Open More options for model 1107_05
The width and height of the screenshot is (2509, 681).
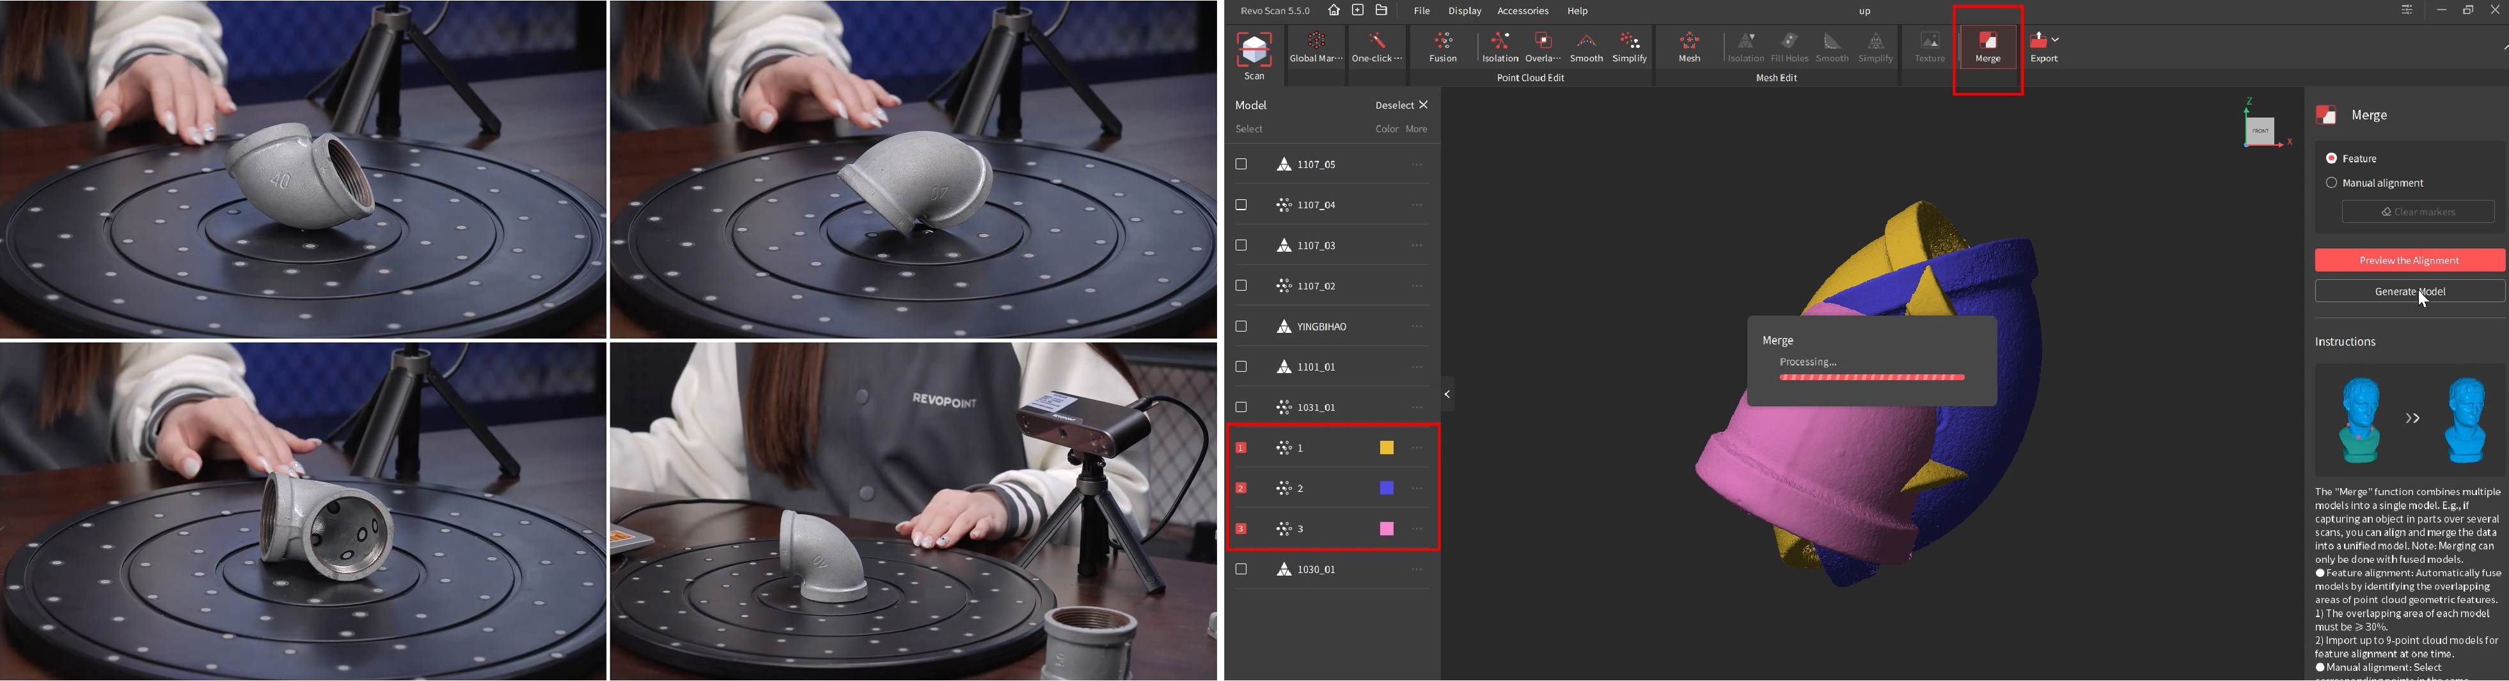point(1417,164)
